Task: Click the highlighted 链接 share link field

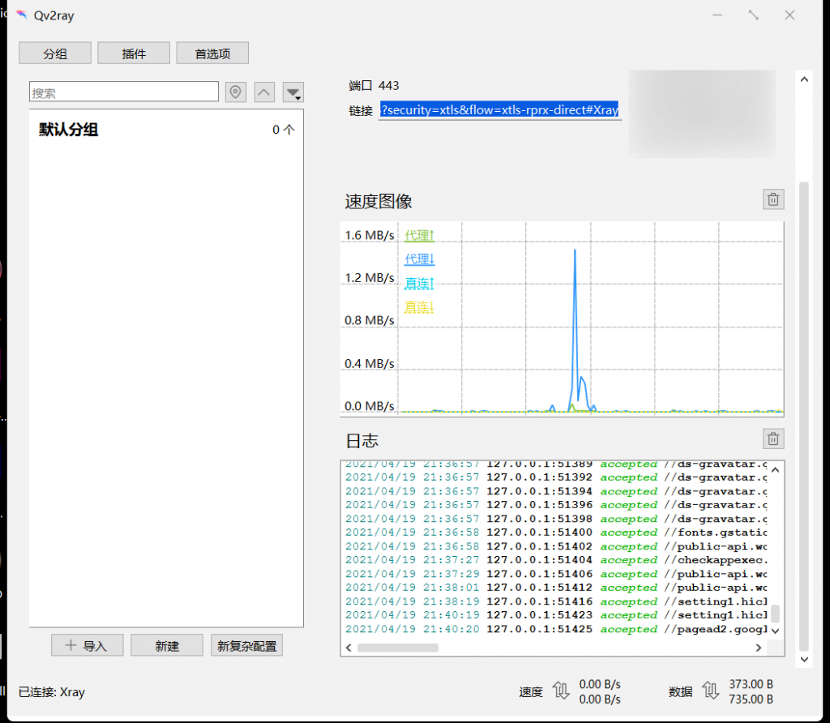Action: [499, 110]
